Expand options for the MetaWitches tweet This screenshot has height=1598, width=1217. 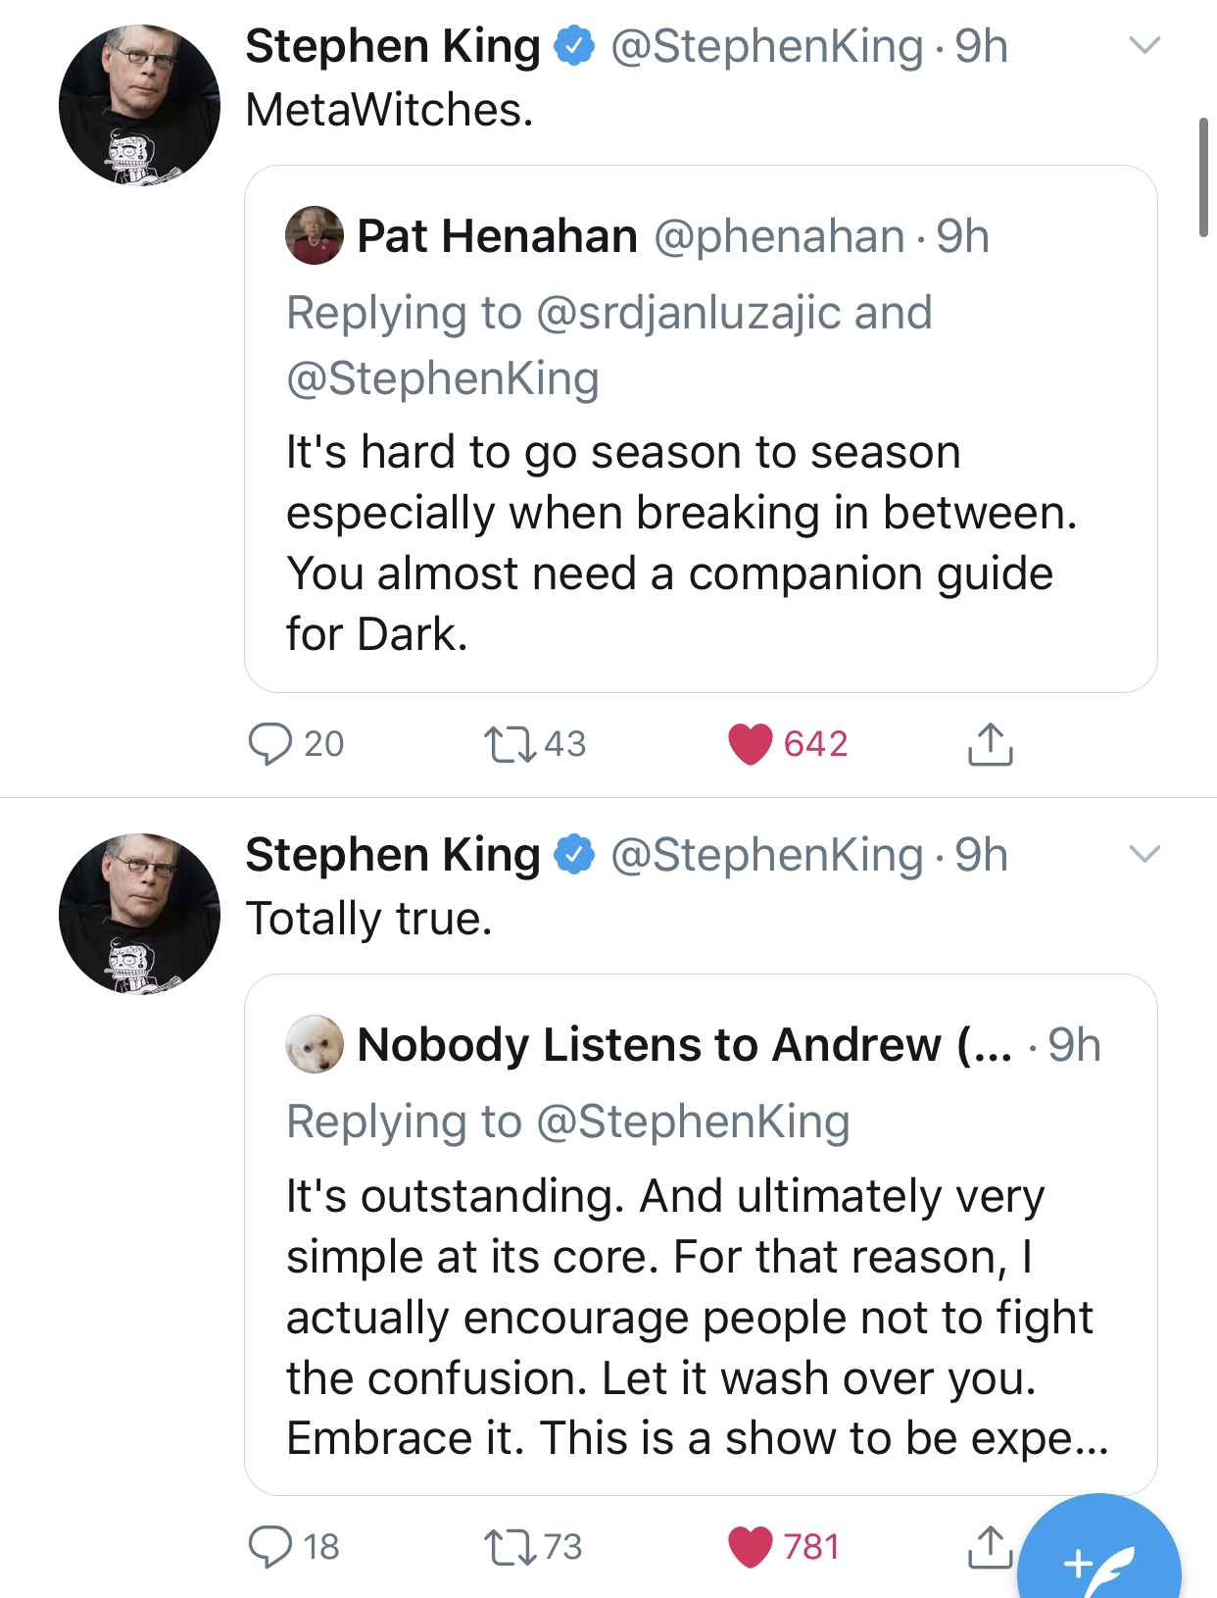(1144, 45)
